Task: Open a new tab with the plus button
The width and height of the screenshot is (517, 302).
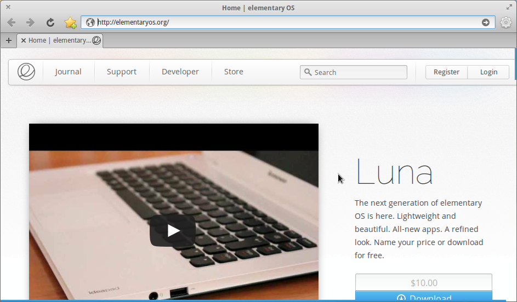Action: point(9,40)
